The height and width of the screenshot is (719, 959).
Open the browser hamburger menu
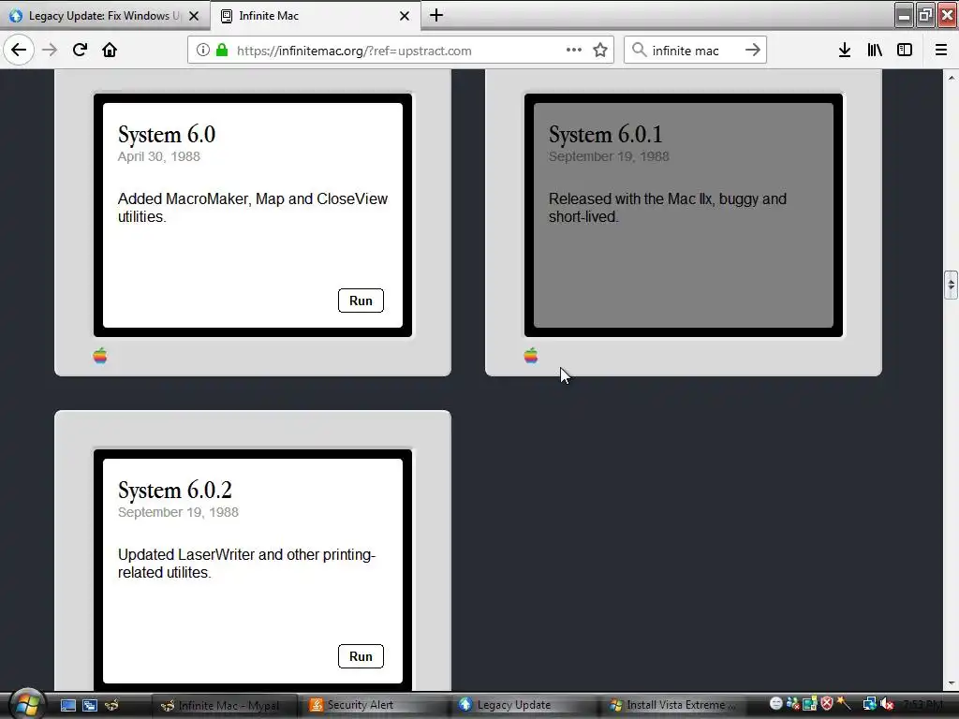click(941, 51)
